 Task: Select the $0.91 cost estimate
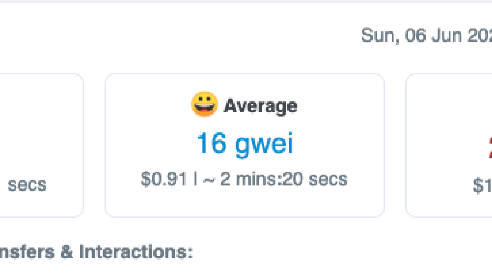point(164,179)
